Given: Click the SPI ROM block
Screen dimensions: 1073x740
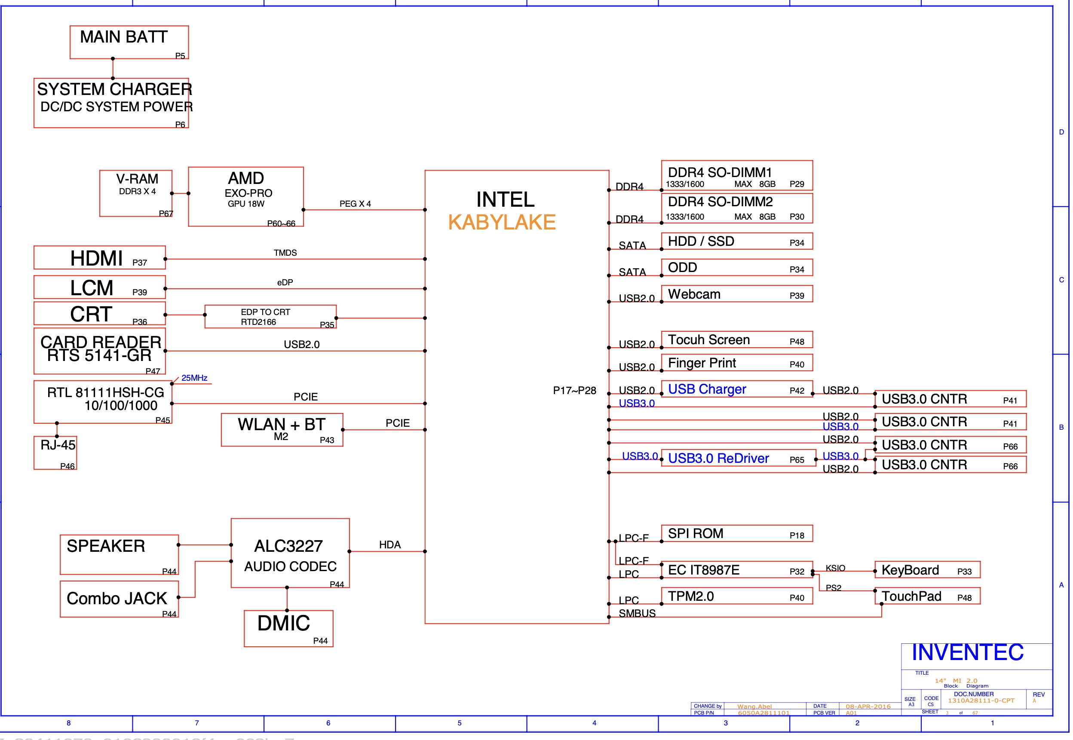Looking at the screenshot, I should pyautogui.click(x=737, y=533).
